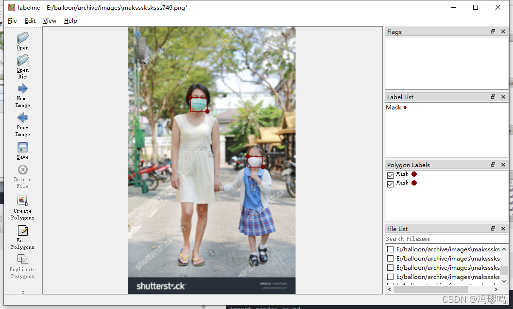
Task: Toggle the first Mask polygon checkbox
Action: [390, 175]
